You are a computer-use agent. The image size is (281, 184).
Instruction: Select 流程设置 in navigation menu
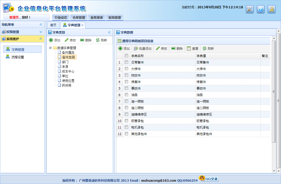(18, 57)
